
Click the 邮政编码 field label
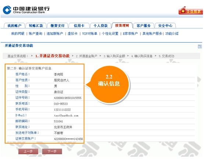click(x=22, y=121)
